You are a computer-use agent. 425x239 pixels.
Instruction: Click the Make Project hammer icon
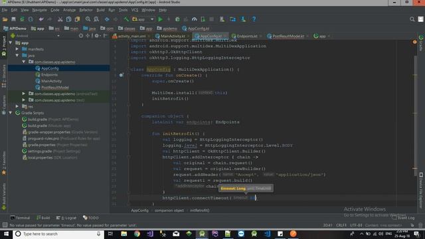point(126,19)
